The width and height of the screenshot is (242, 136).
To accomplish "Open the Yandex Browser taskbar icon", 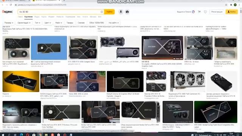I will tap(59, 135).
